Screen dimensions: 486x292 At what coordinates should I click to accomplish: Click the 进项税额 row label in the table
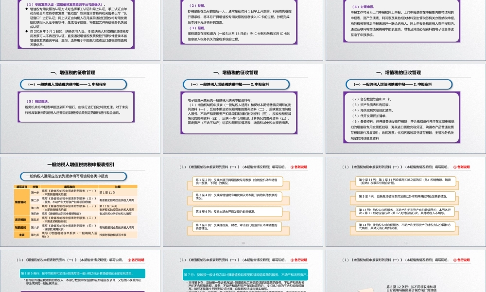click(20, 219)
